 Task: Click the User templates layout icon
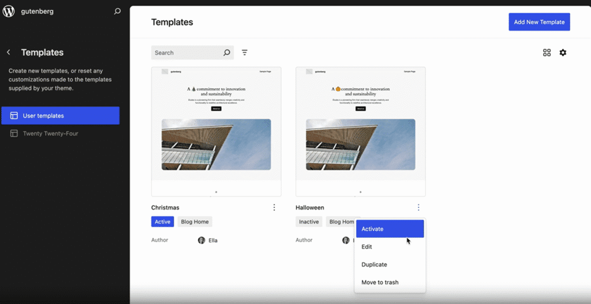tap(14, 116)
